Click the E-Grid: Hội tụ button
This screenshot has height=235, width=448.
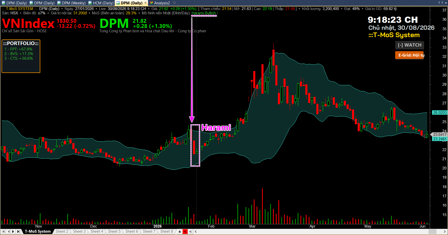(x=410, y=55)
